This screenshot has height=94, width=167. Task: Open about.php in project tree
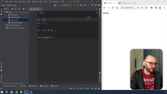click(x=14, y=15)
